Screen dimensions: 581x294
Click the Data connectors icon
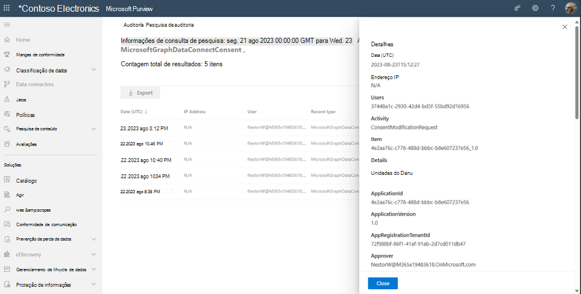(7, 84)
